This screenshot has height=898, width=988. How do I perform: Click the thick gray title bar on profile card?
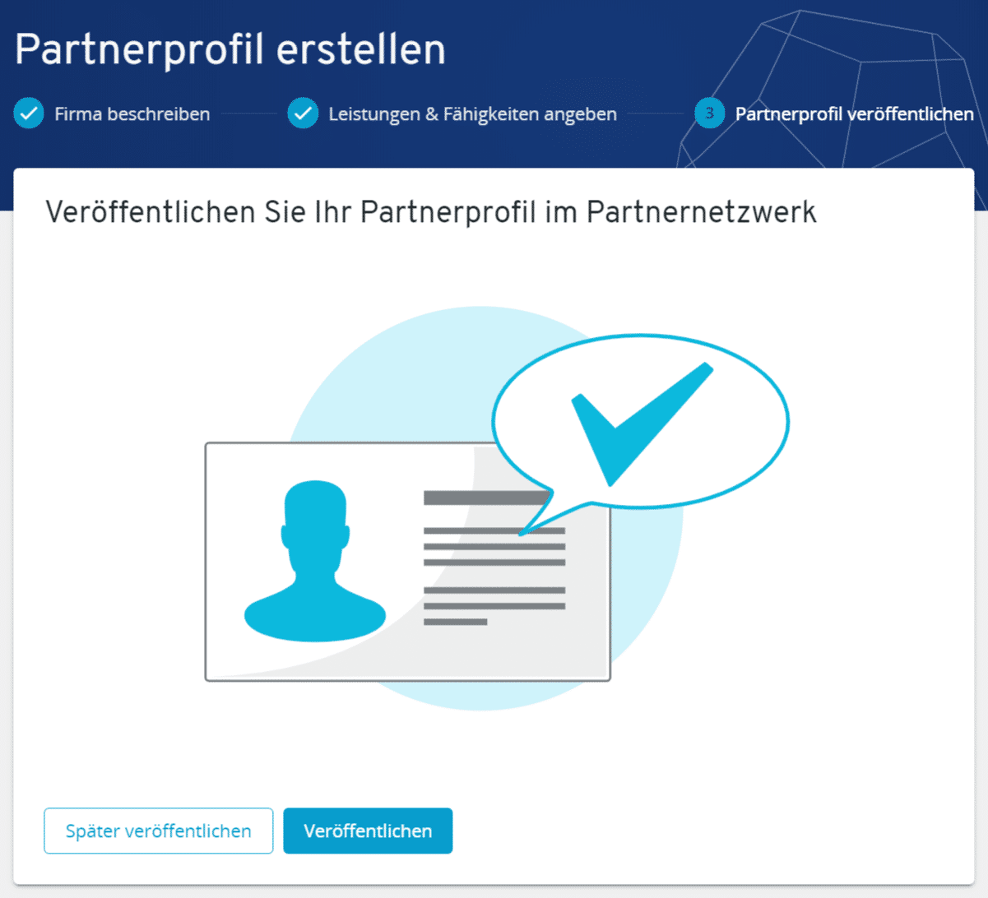pos(485,498)
